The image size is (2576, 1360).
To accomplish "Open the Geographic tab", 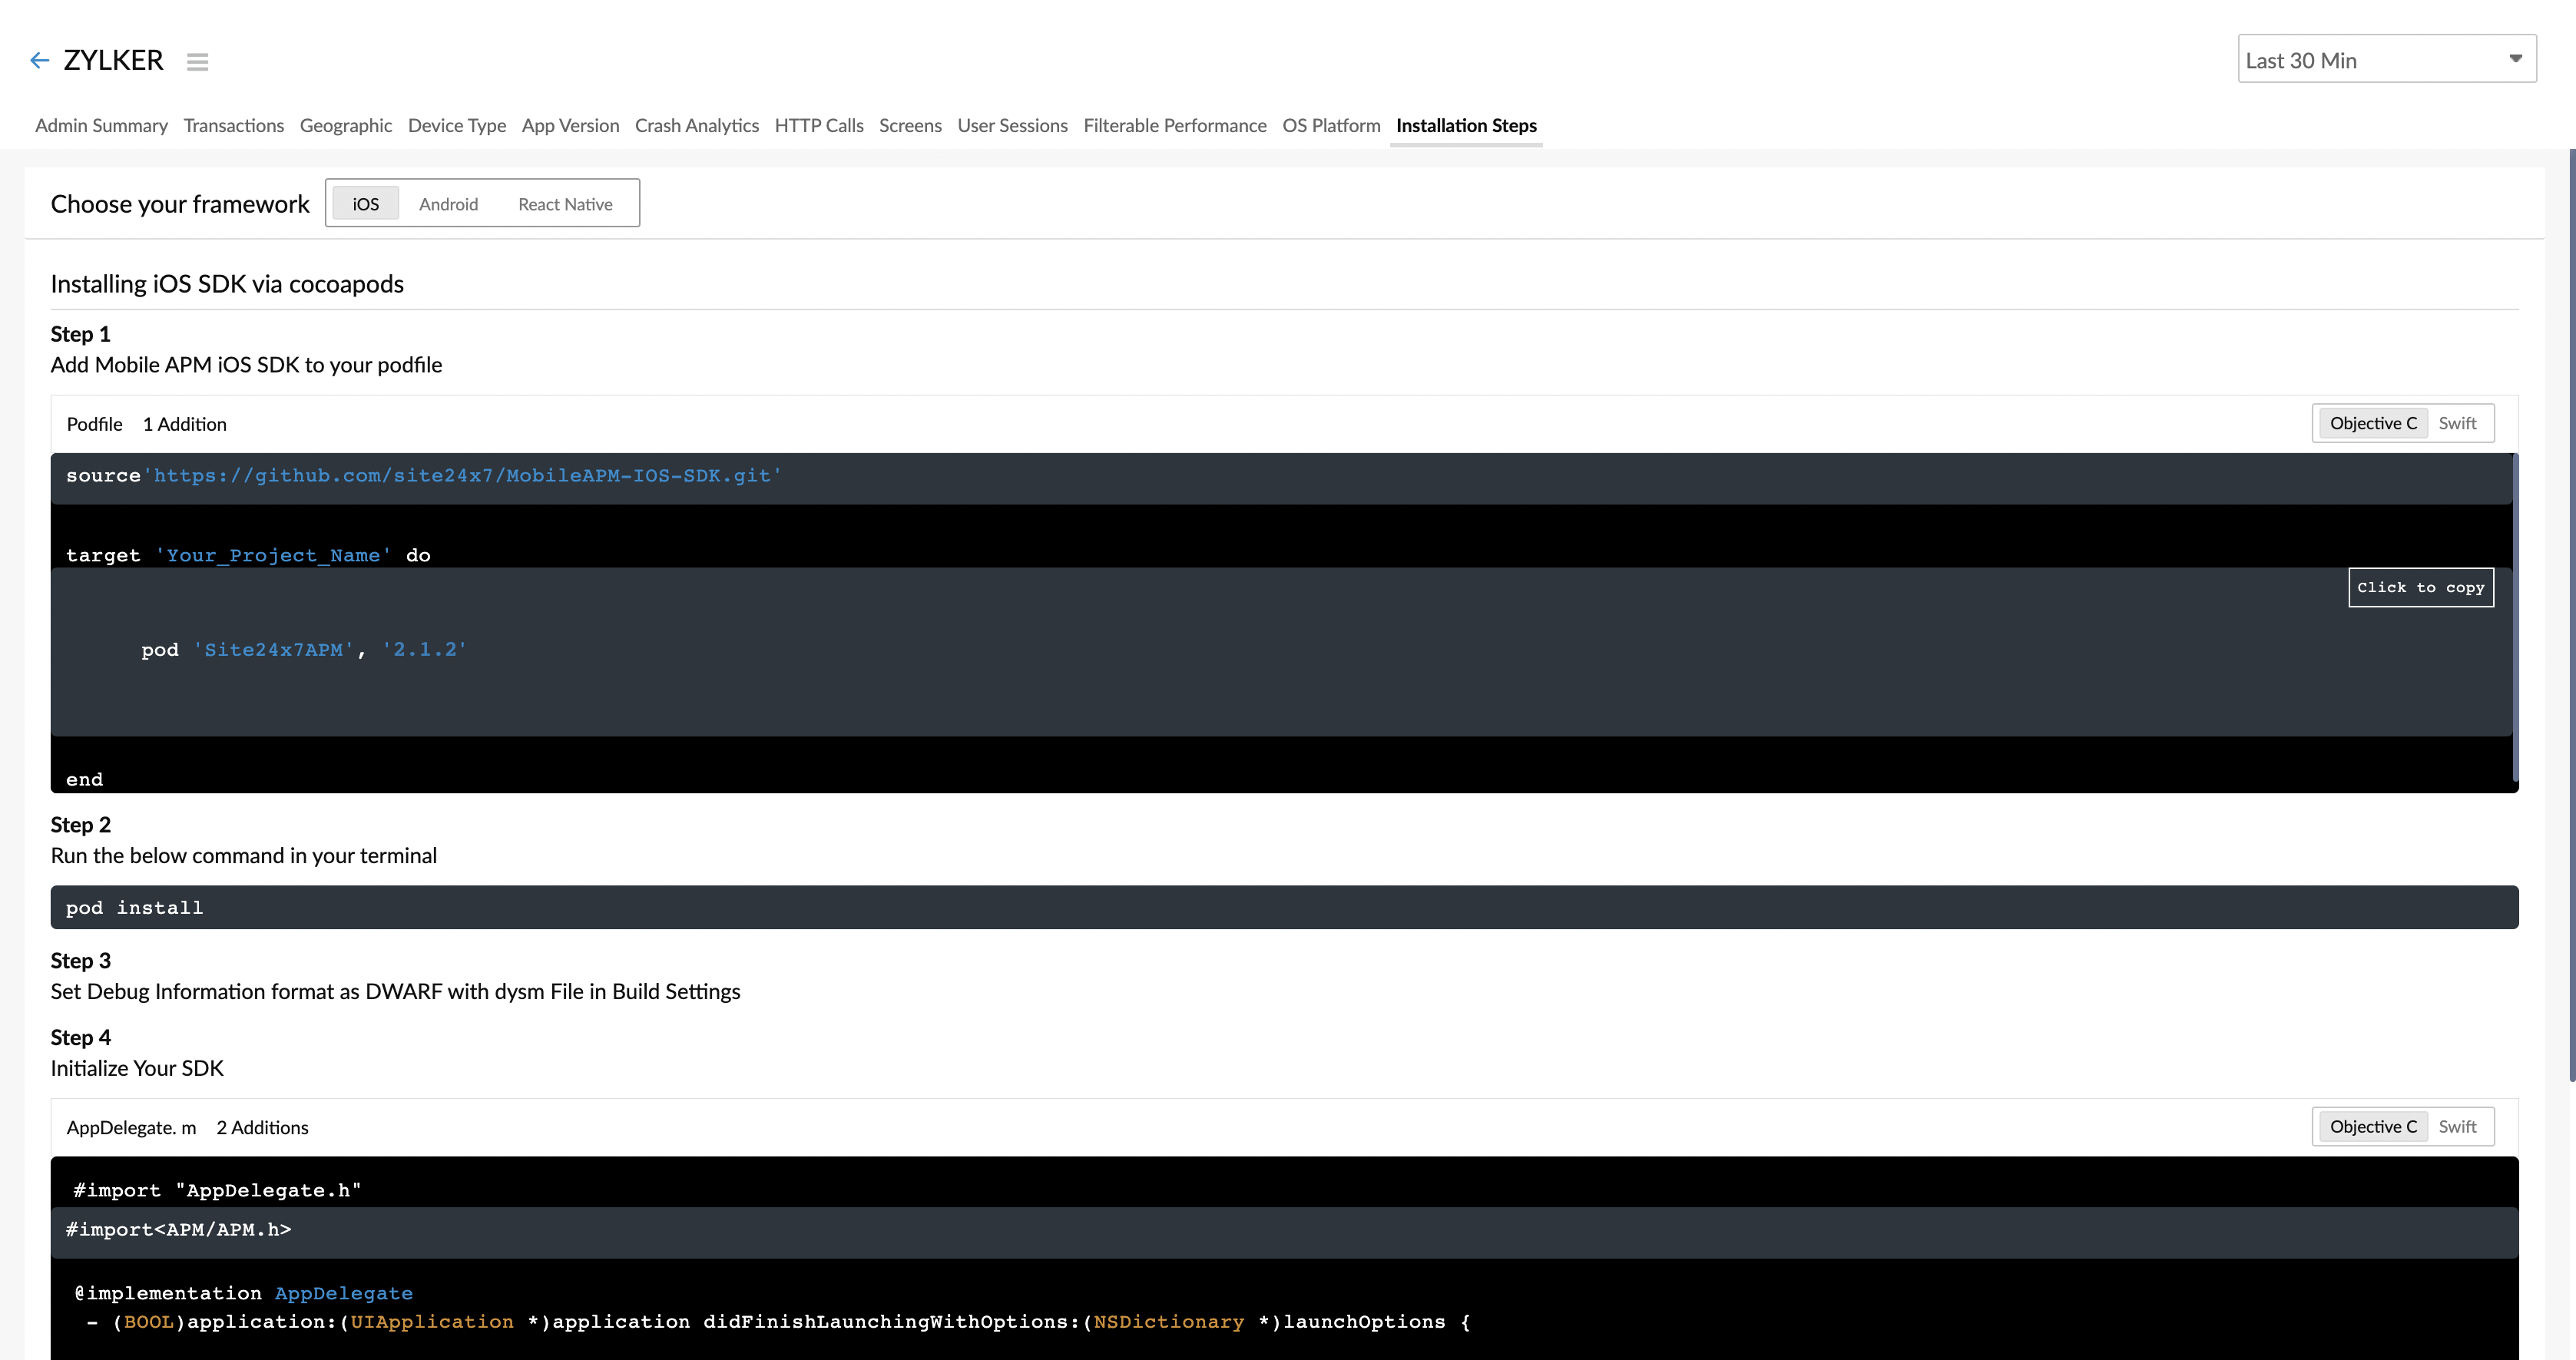I will click(x=345, y=125).
